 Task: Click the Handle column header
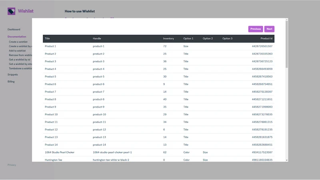[x=97, y=38]
